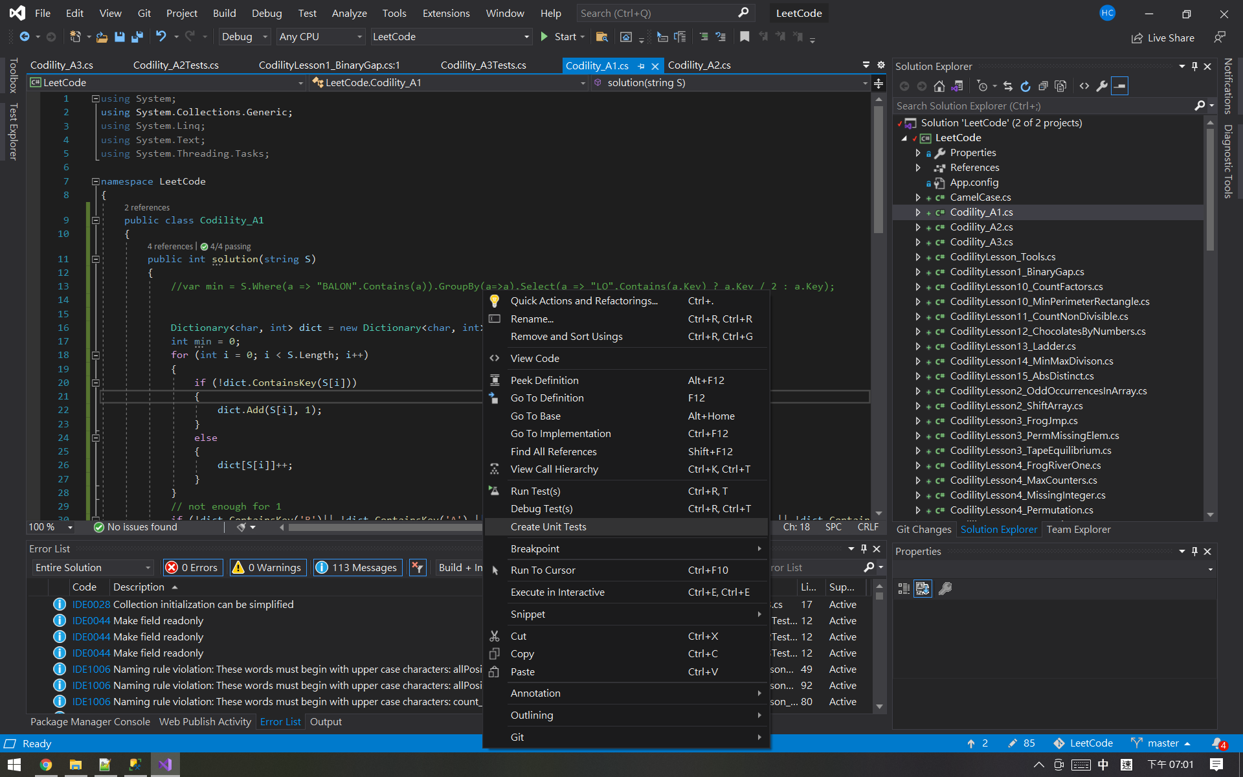This screenshot has height=777, width=1243.
Task: Open the Entire Solution scope dropdown
Action: click(93, 567)
